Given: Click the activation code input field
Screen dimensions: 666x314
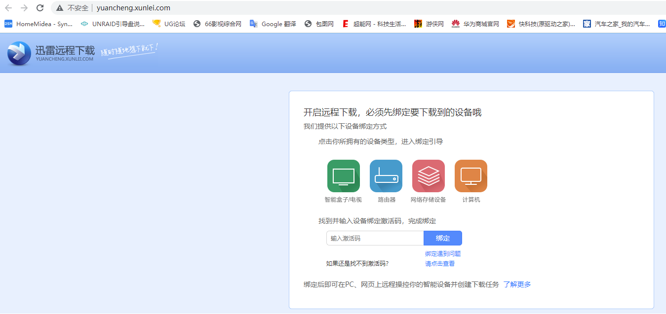Looking at the screenshot, I should click(375, 238).
